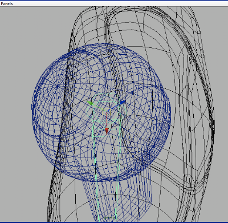Grab the red X-axis manipulator arrow
Viewport: 228px width, 223px height.
107,131
